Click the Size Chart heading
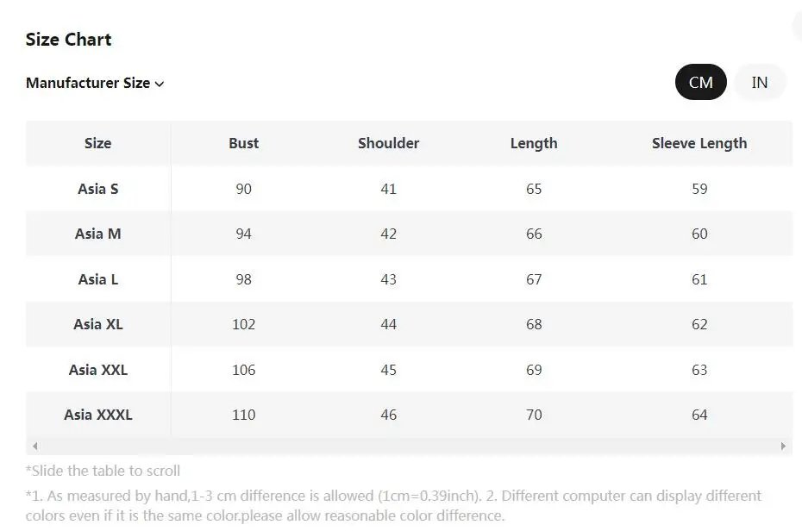This screenshot has width=802, height=531. [x=69, y=40]
